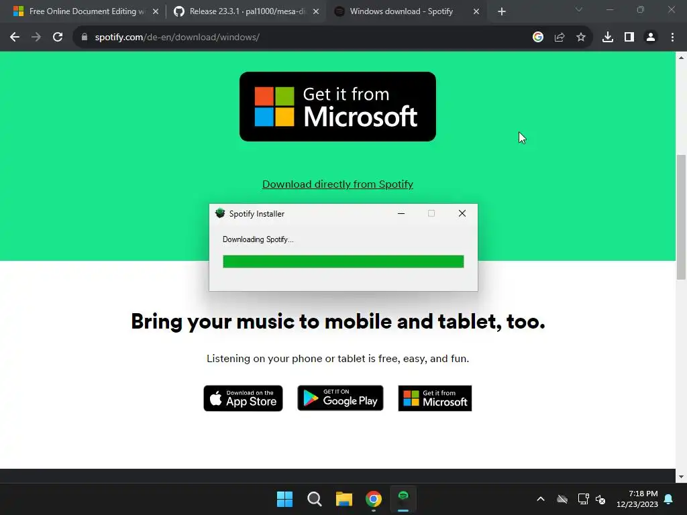
Task: Open Chrome profile menu
Action: 651,38
